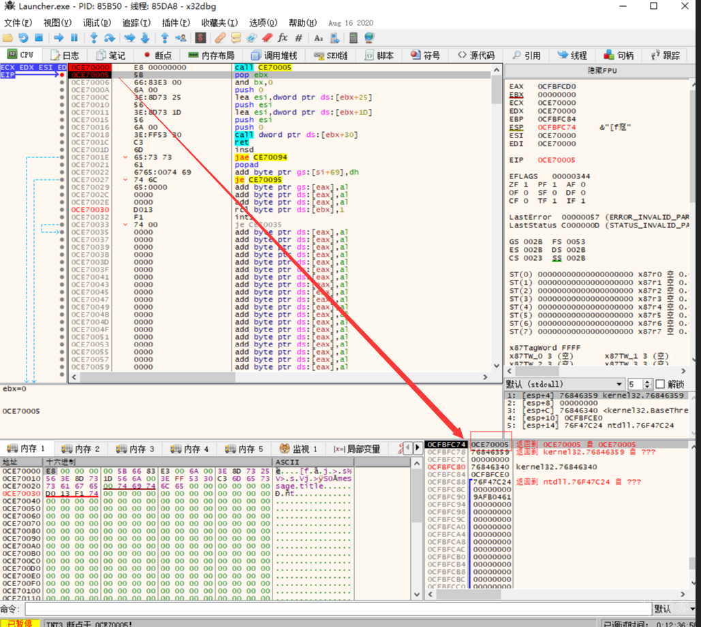Open the Functions fx icon
This screenshot has width=701, height=627.
pos(283,38)
